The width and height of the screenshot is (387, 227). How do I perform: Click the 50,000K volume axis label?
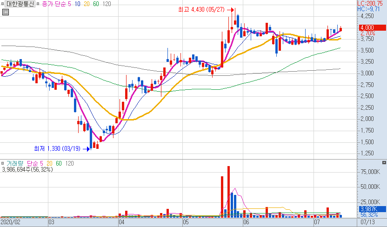[x=370, y=187]
